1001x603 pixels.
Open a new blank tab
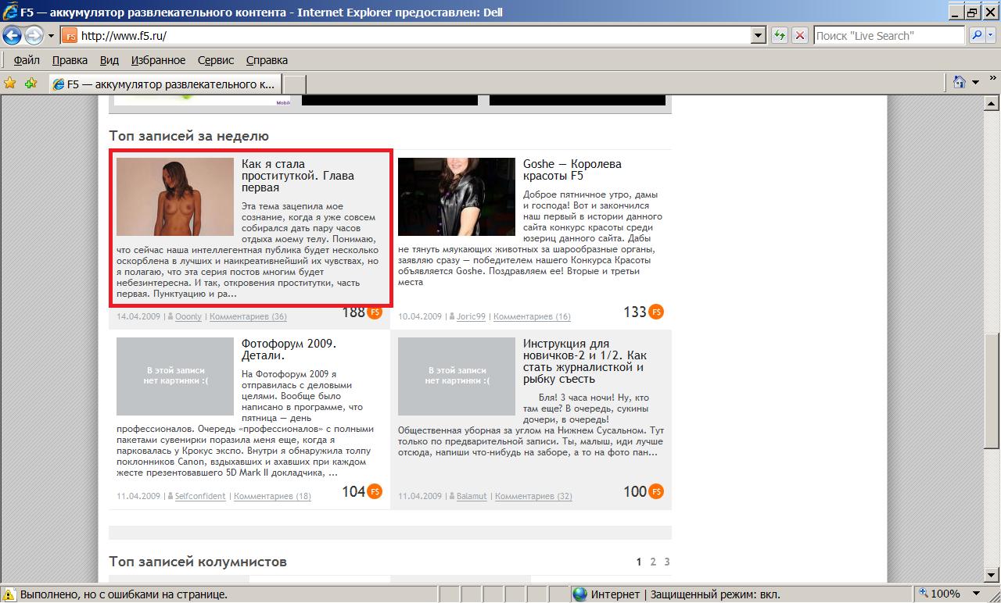point(293,84)
